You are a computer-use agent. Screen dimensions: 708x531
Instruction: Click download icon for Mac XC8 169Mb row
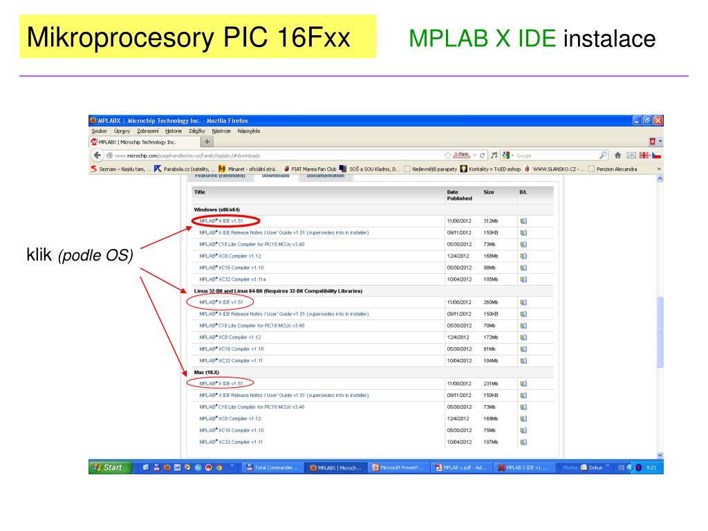tap(523, 418)
